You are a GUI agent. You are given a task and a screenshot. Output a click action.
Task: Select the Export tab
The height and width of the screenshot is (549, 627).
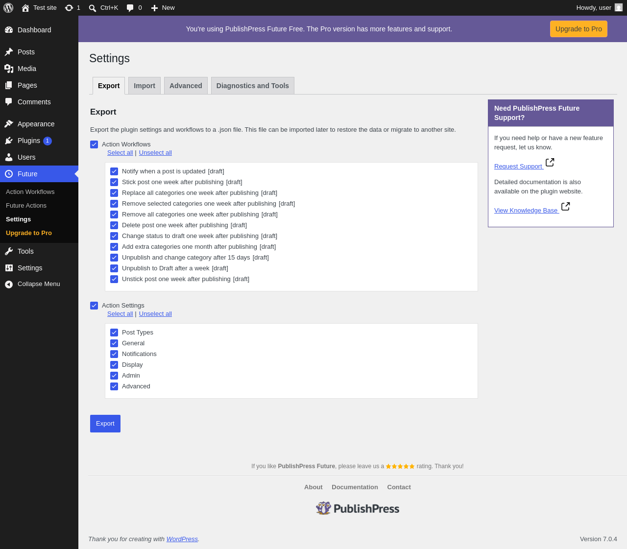(x=109, y=86)
